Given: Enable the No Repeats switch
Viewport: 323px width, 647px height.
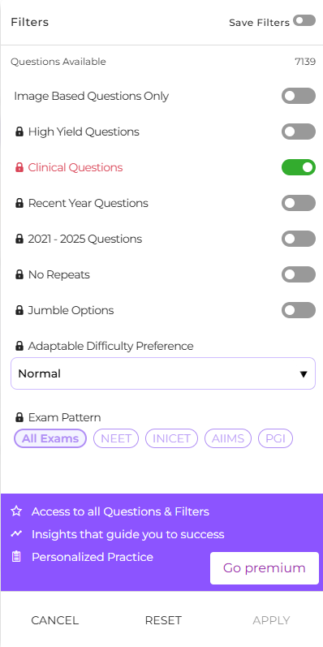Looking at the screenshot, I should [x=299, y=275].
